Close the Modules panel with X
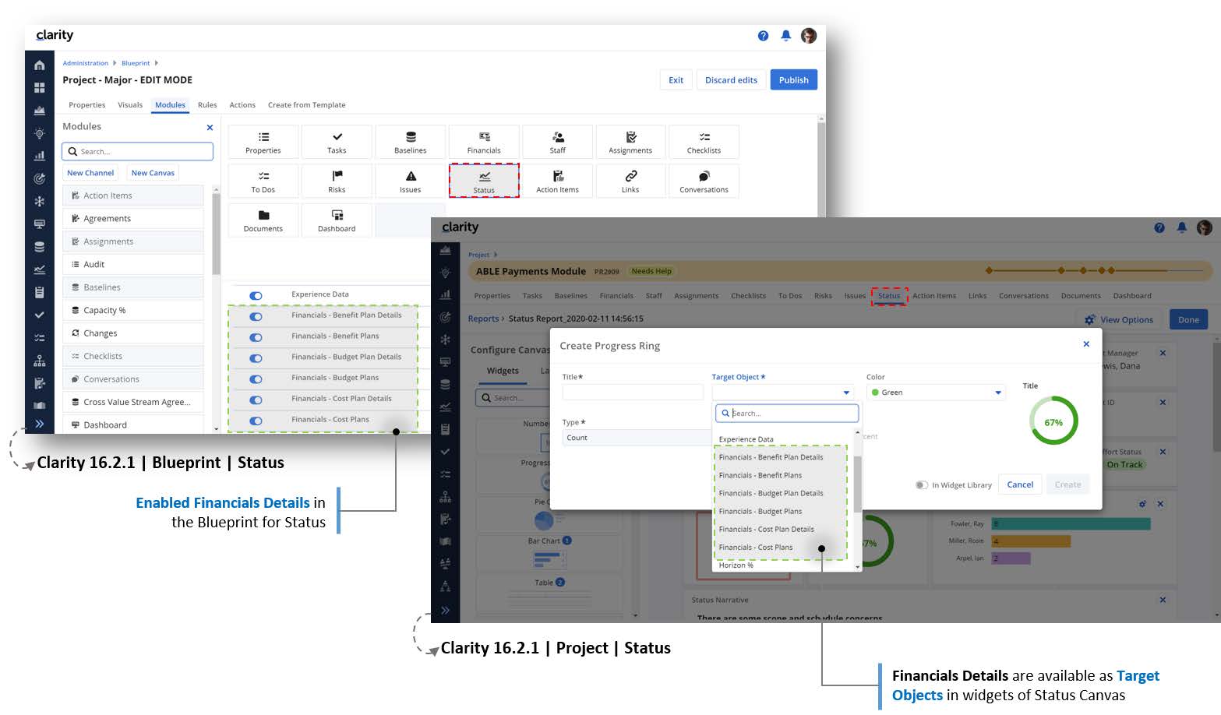The image size is (1221, 715). tap(210, 127)
